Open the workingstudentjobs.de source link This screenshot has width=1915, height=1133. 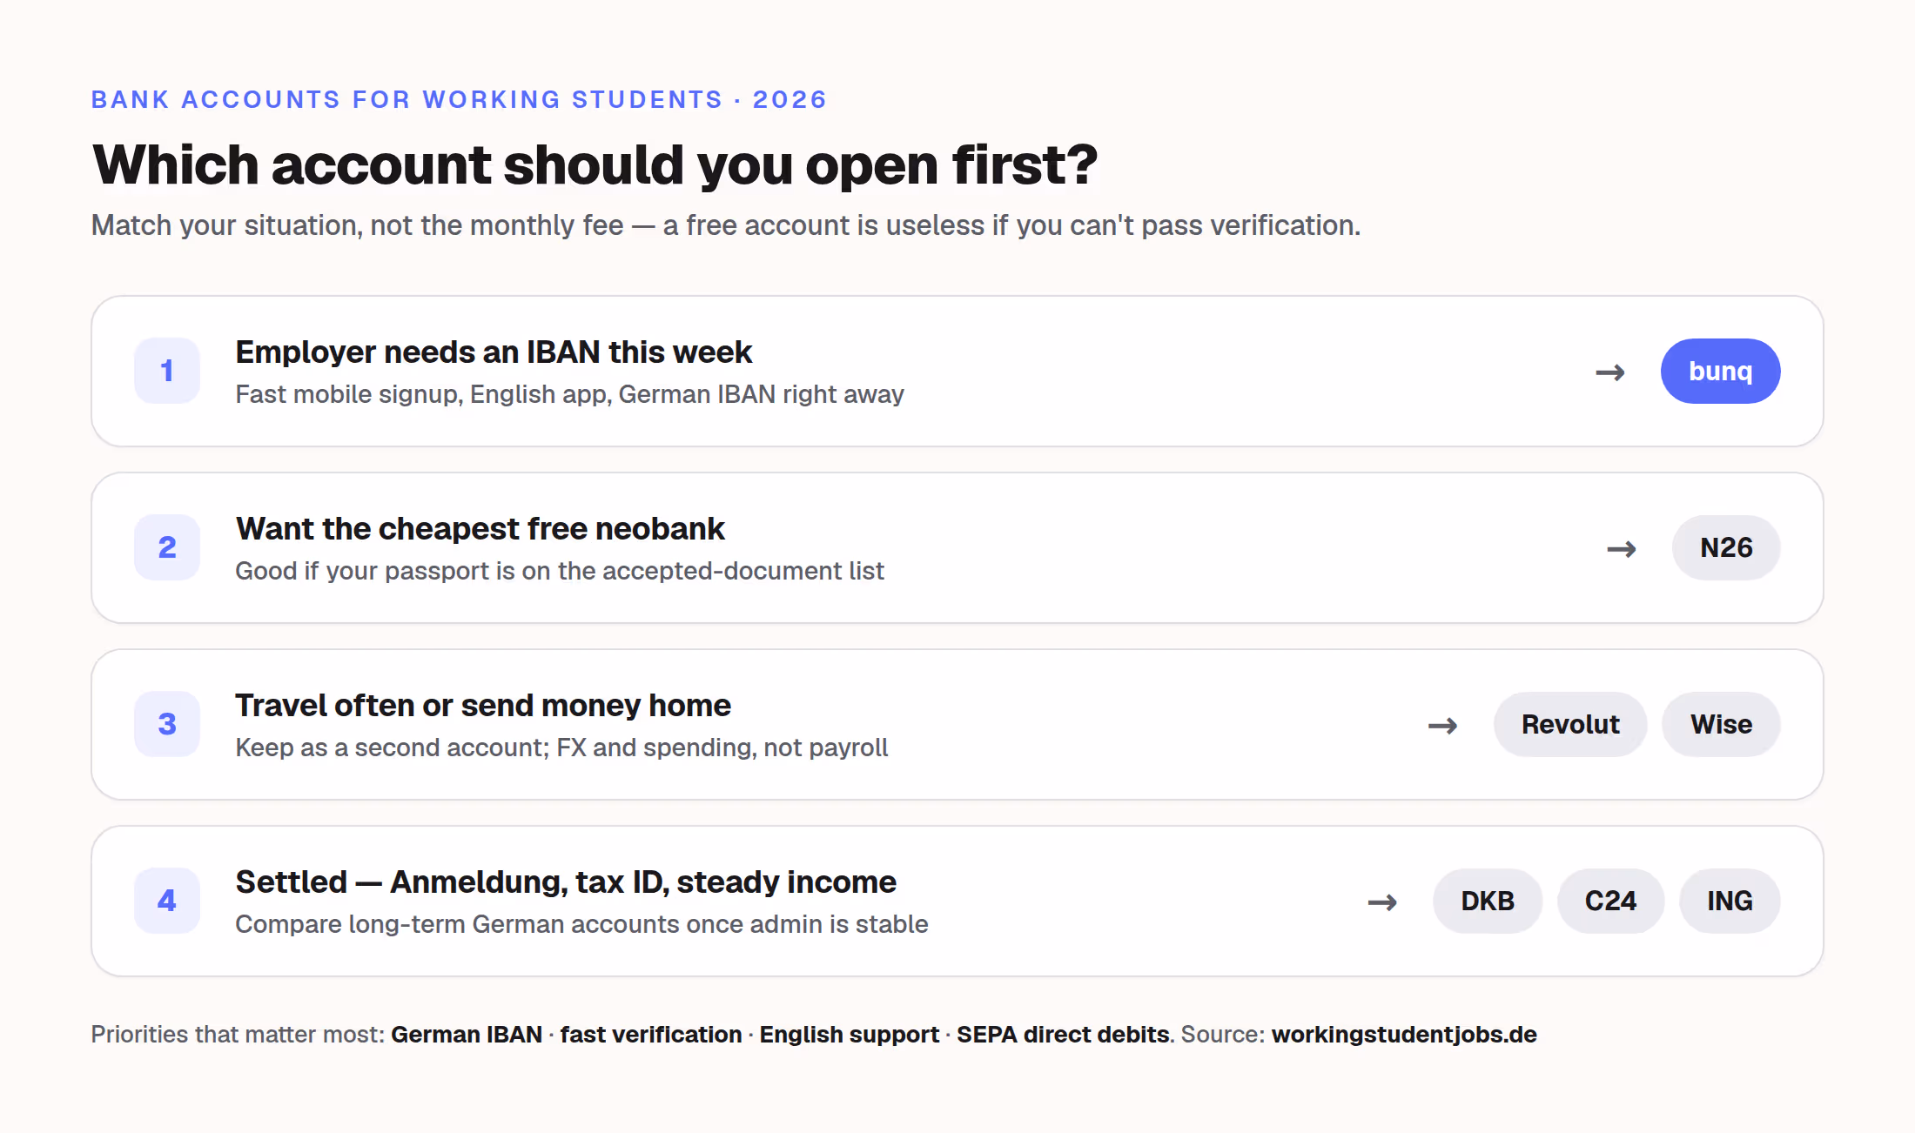tap(1404, 1034)
